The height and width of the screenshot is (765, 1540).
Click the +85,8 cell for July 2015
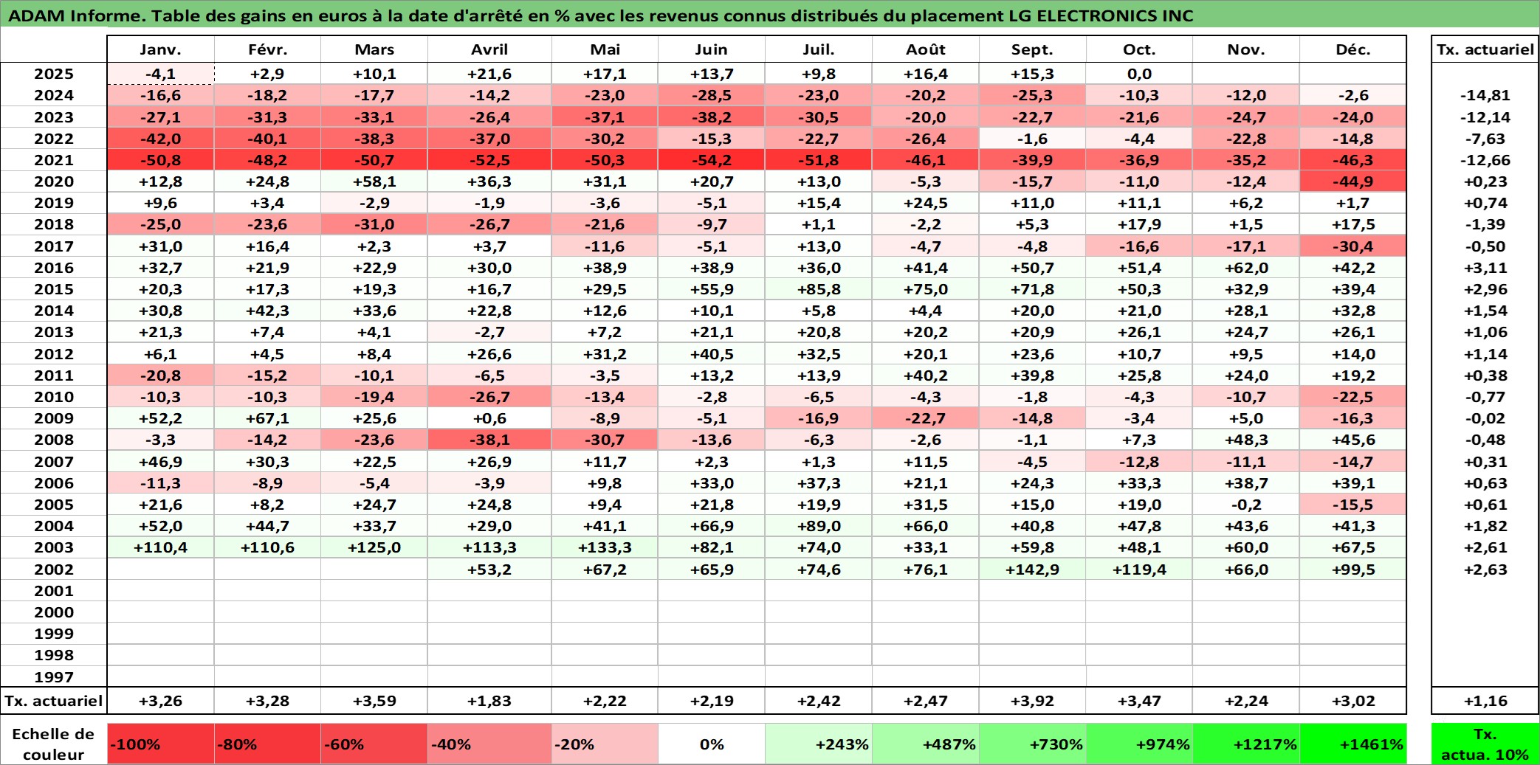(819, 289)
